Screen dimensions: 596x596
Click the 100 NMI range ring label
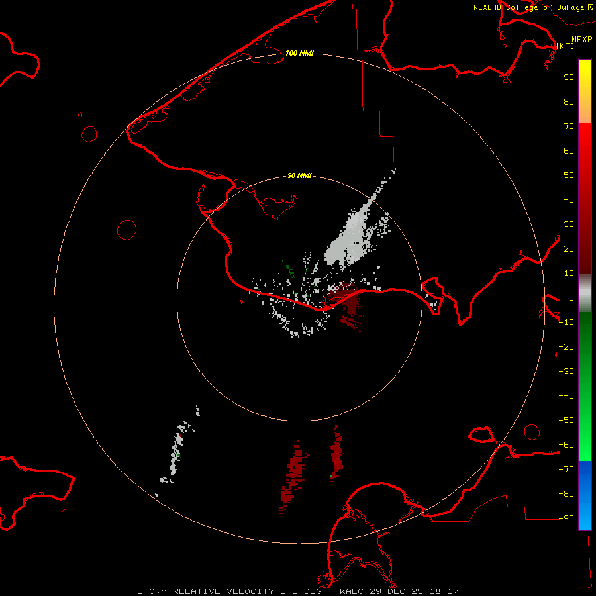(299, 53)
